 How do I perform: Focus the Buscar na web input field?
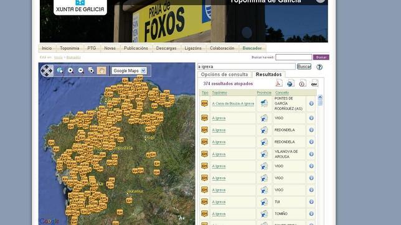[294, 57]
